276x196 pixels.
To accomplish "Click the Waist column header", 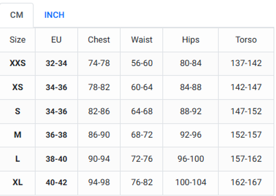I will click(x=142, y=39).
